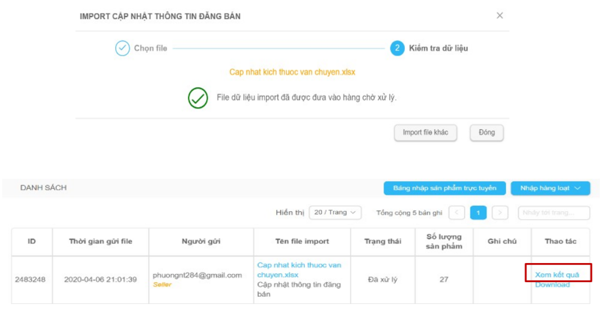Open the "20 / Trang" page size dropdown
The height and width of the screenshot is (310, 607).
coord(335,213)
